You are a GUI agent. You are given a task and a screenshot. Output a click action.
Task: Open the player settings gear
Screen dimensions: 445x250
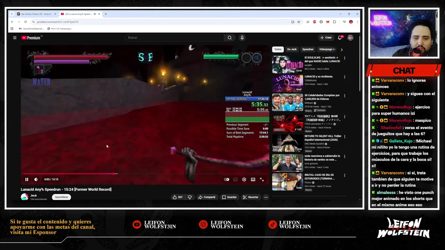tap(244, 180)
